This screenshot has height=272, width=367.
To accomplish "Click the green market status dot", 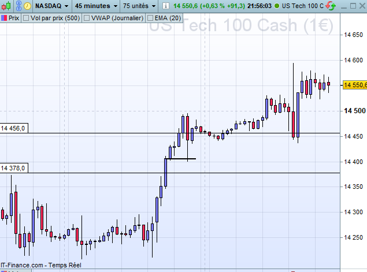I will [x=277, y=6].
